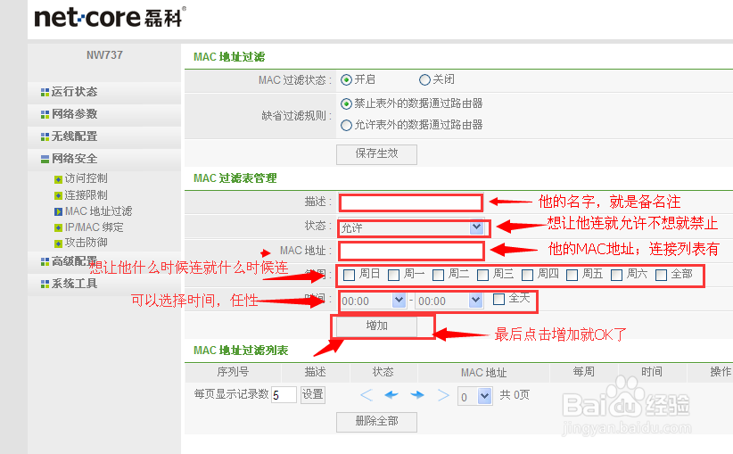Click the green bullet icon beside 连接限制

[58, 195]
